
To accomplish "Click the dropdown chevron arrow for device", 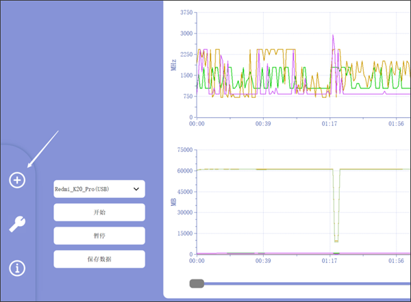I will [x=136, y=188].
